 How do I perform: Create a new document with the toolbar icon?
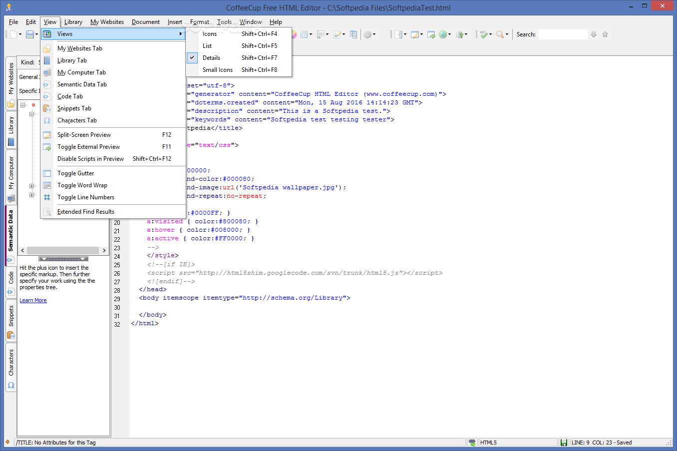point(13,34)
